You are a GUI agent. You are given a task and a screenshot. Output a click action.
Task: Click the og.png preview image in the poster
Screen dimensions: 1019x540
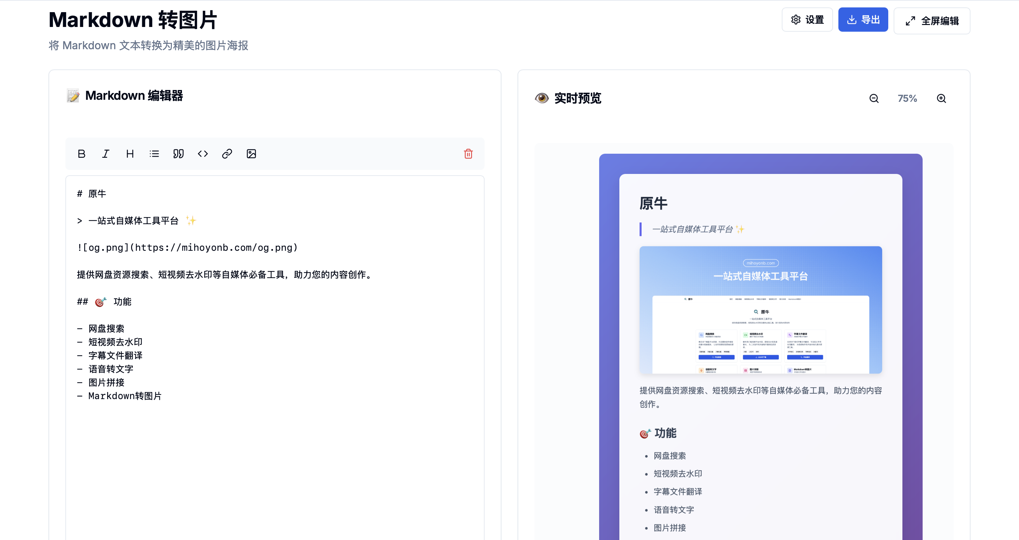(761, 310)
